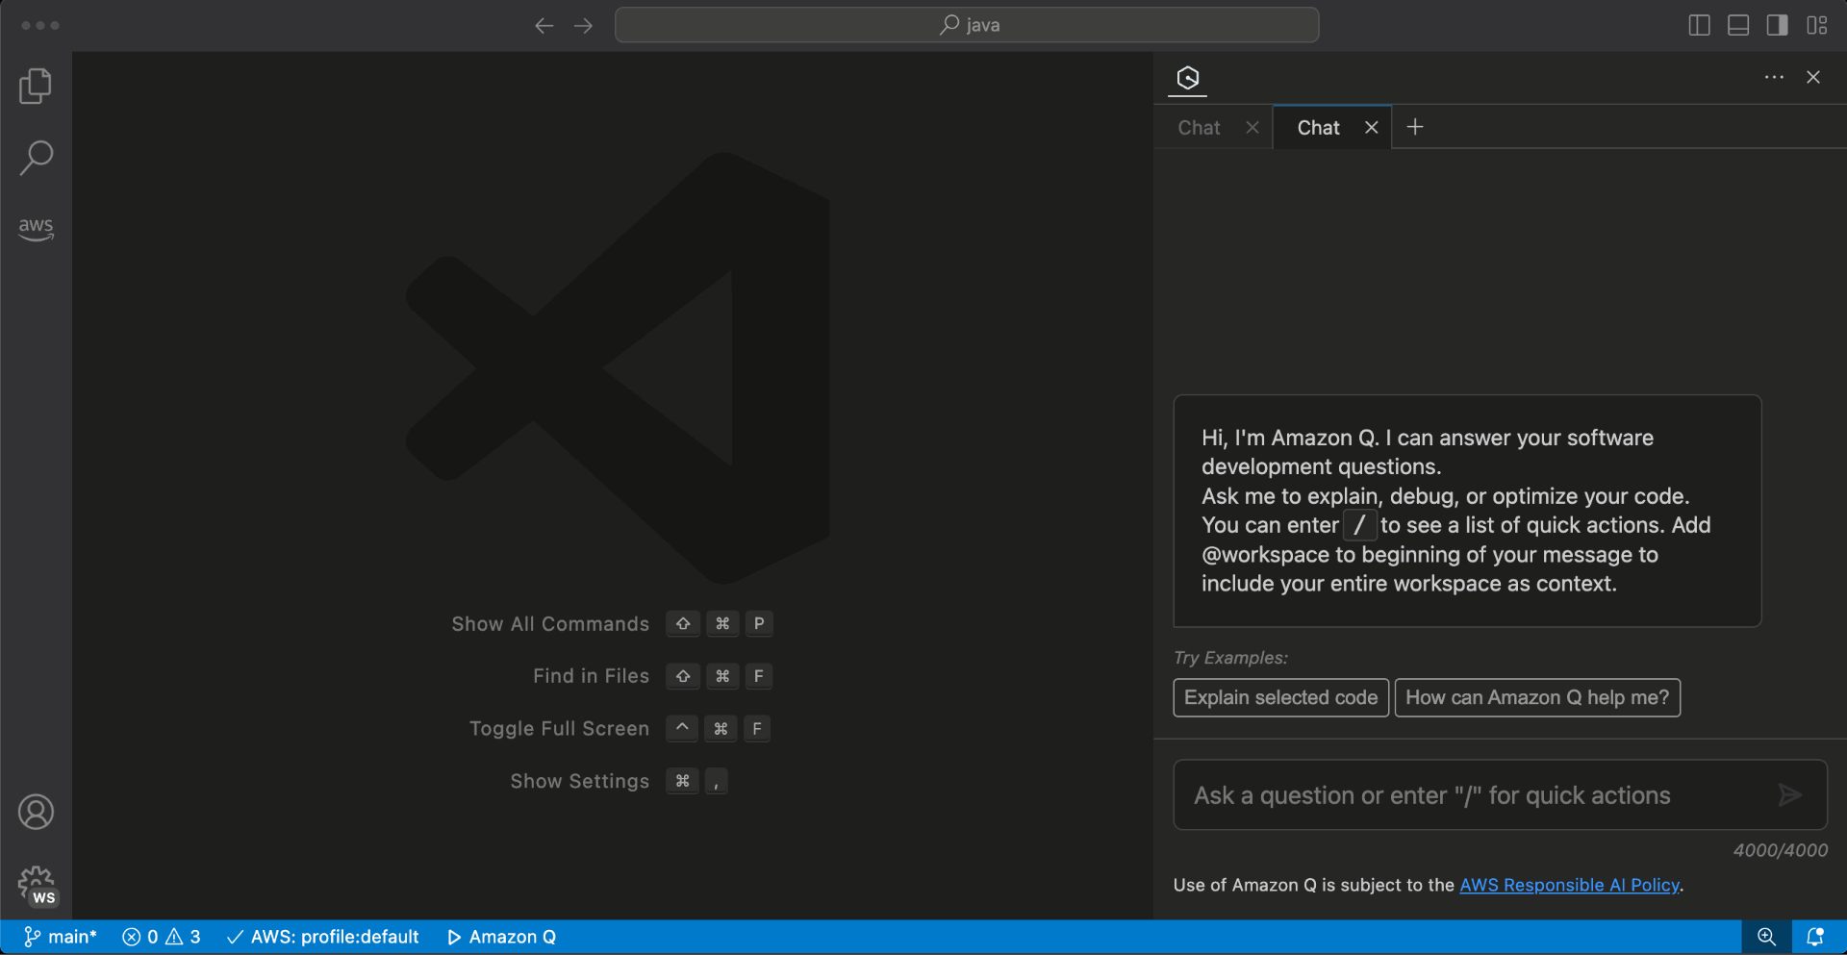Open the main* branch status item
The height and width of the screenshot is (955, 1847).
61,937
